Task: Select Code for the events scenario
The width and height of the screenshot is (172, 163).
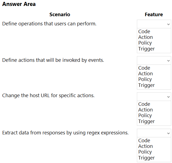Action: (144, 68)
